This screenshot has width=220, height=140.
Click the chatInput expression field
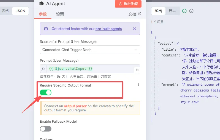[x=90, y=69]
